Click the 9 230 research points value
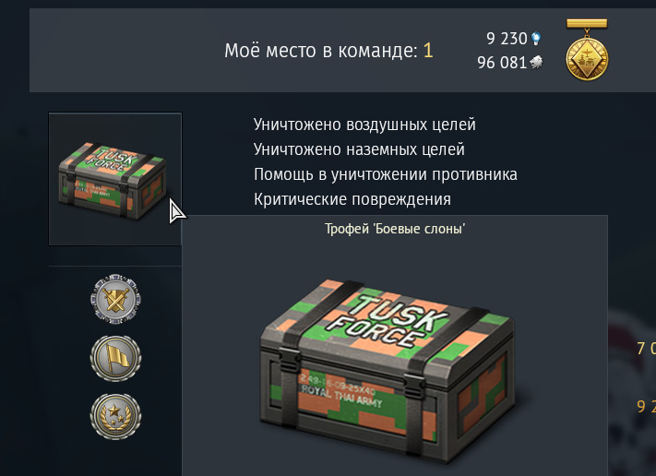 click(507, 39)
